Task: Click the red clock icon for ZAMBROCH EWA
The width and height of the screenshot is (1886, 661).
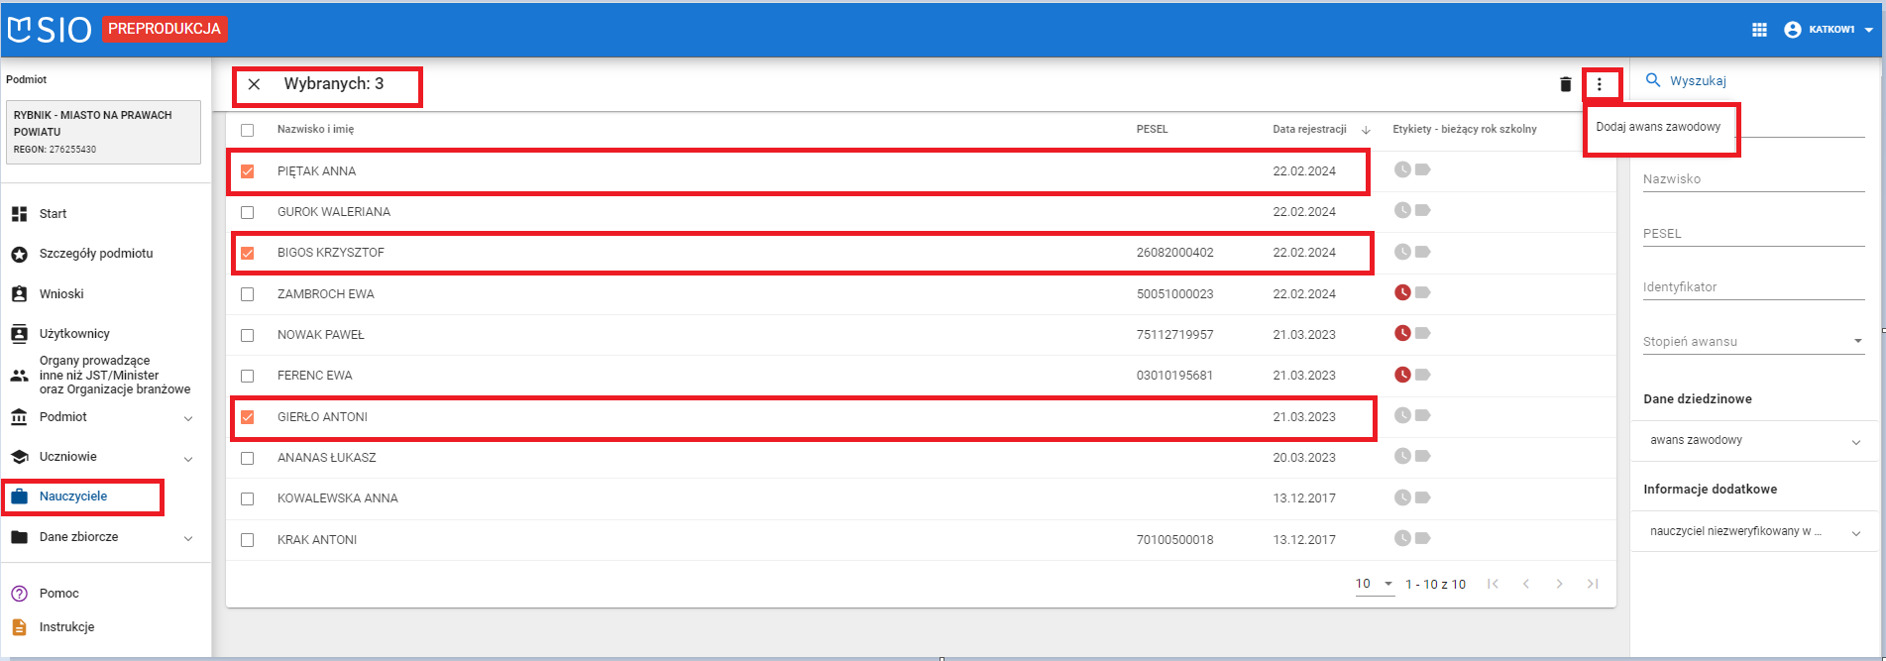Action: click(x=1402, y=292)
